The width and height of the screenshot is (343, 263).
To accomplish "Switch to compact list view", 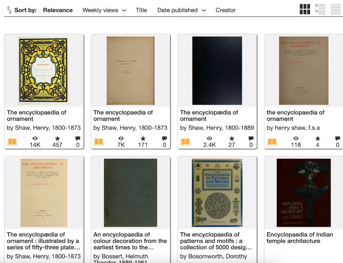I will [x=335, y=9].
